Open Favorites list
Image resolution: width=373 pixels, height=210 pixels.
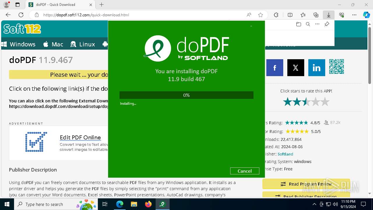tap(303, 15)
